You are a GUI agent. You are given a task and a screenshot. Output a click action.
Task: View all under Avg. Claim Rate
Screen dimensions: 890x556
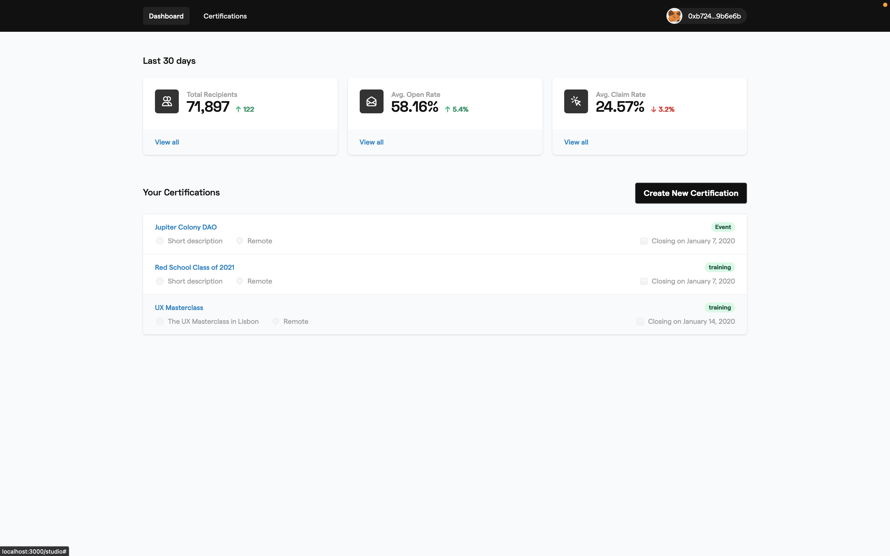[x=576, y=142]
